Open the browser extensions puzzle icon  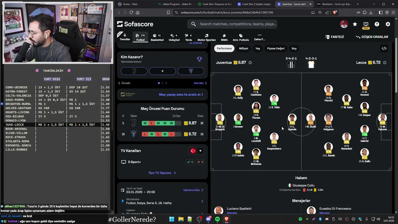point(365,12)
